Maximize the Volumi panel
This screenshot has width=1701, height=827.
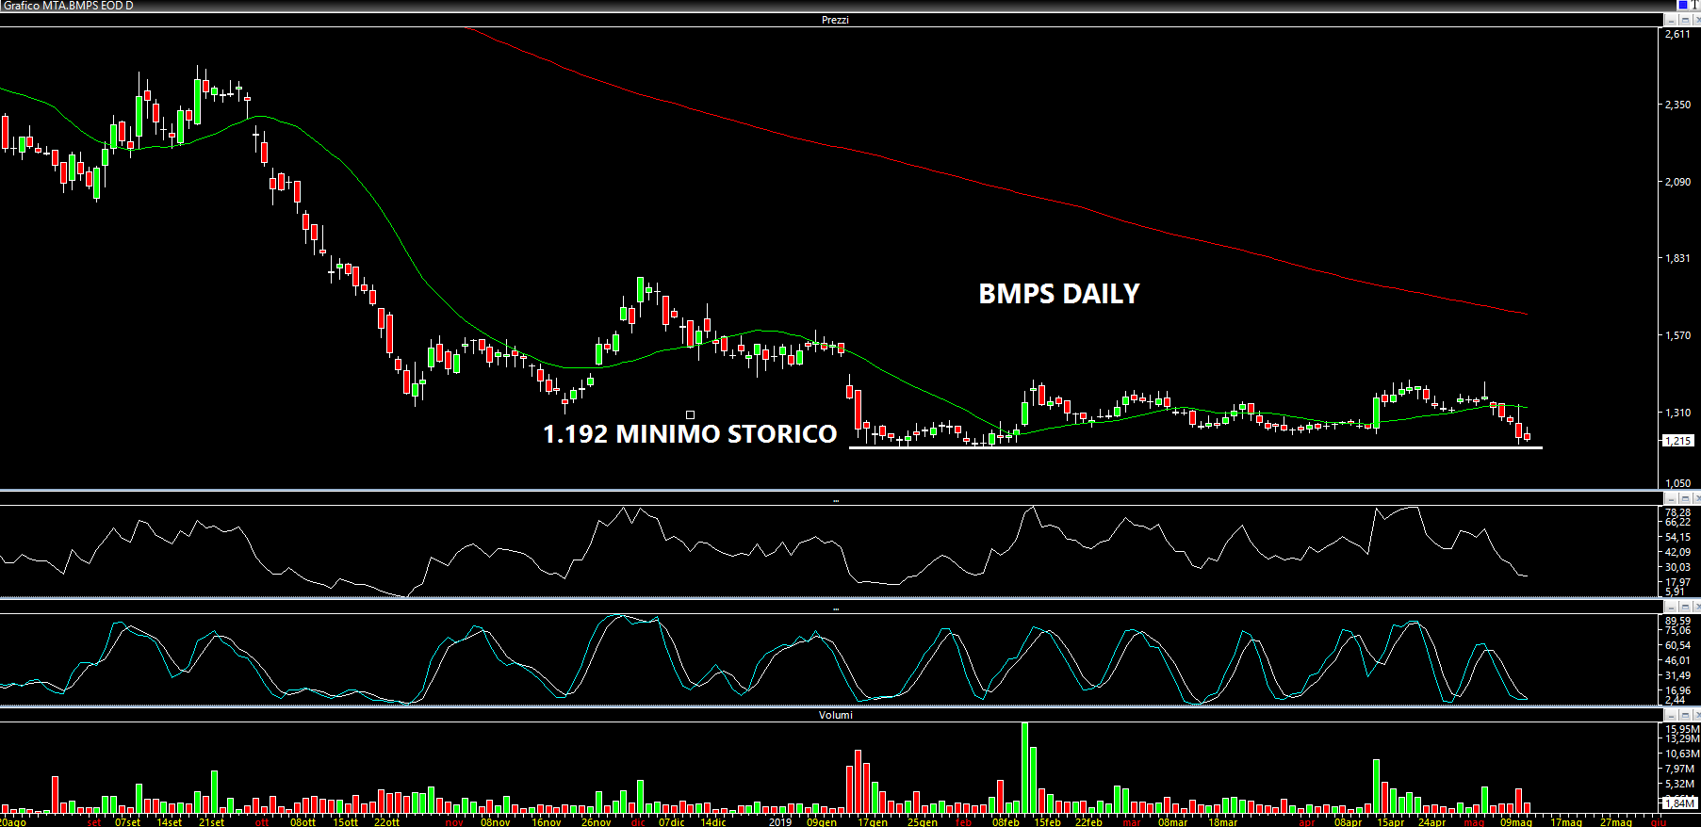1685,715
